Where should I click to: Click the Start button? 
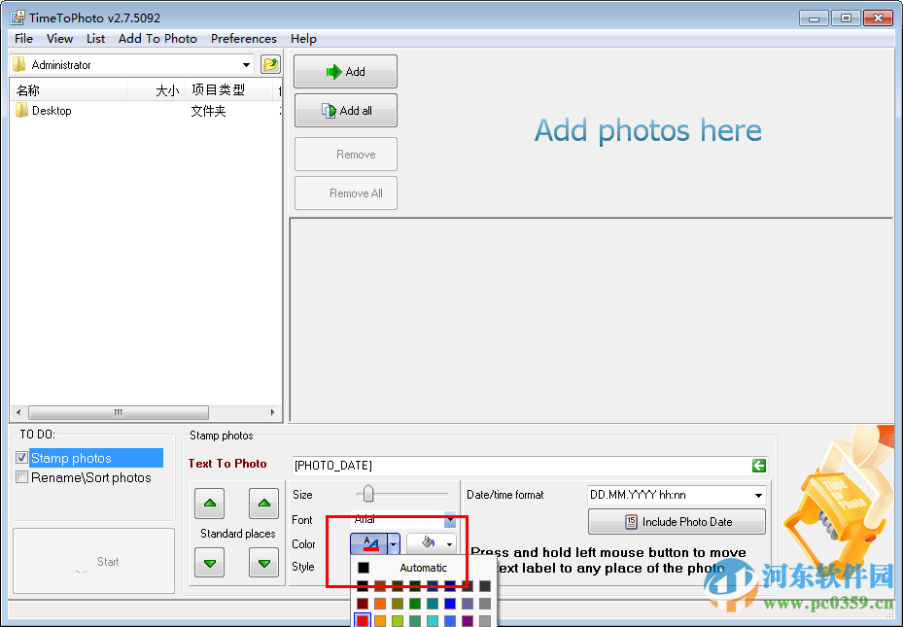pos(94,561)
